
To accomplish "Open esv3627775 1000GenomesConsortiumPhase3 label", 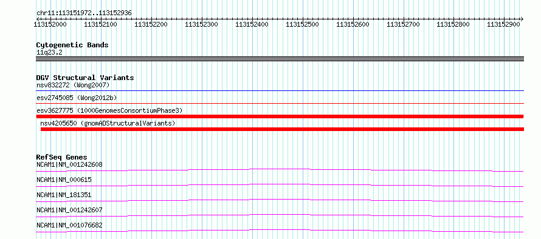I will 109,110.
